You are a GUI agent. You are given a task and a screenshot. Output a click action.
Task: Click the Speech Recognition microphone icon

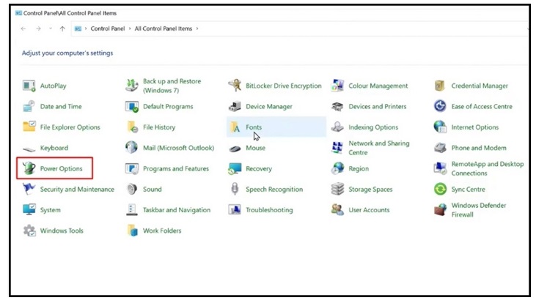pos(235,190)
